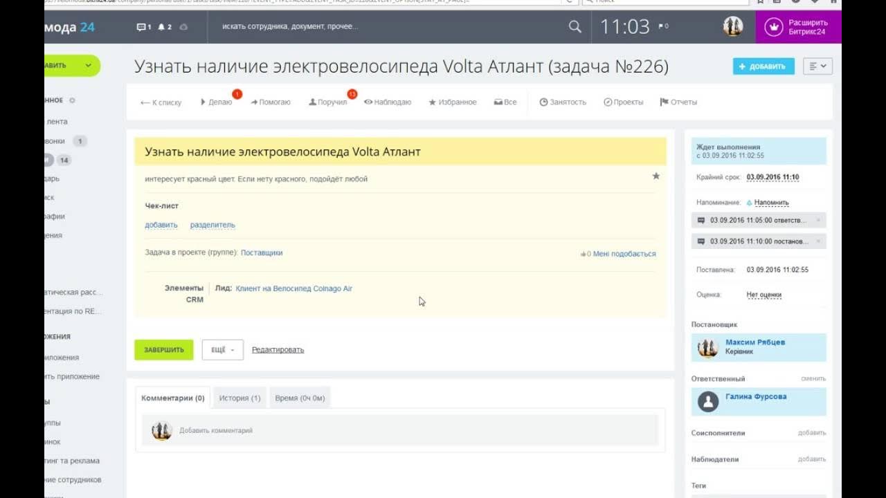The image size is (886, 498).
Task: Open the 'Нет оценки' rating selector
Action: point(763,295)
